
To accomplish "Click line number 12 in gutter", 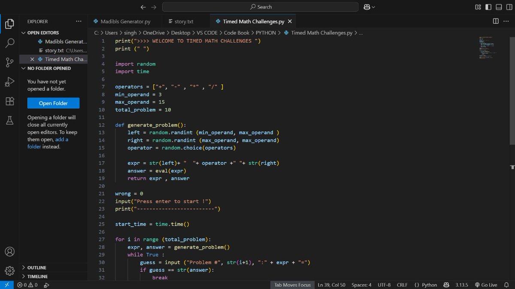I will 101,125.
